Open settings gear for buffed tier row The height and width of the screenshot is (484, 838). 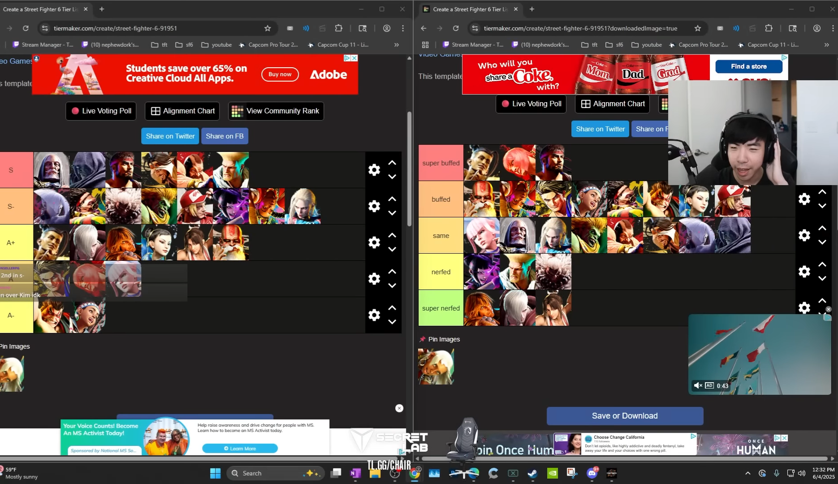[x=804, y=199]
